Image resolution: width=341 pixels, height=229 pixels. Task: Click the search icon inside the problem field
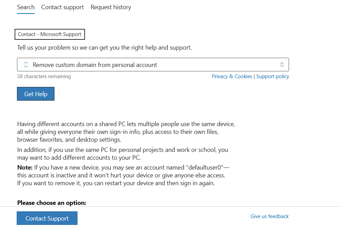[26, 65]
